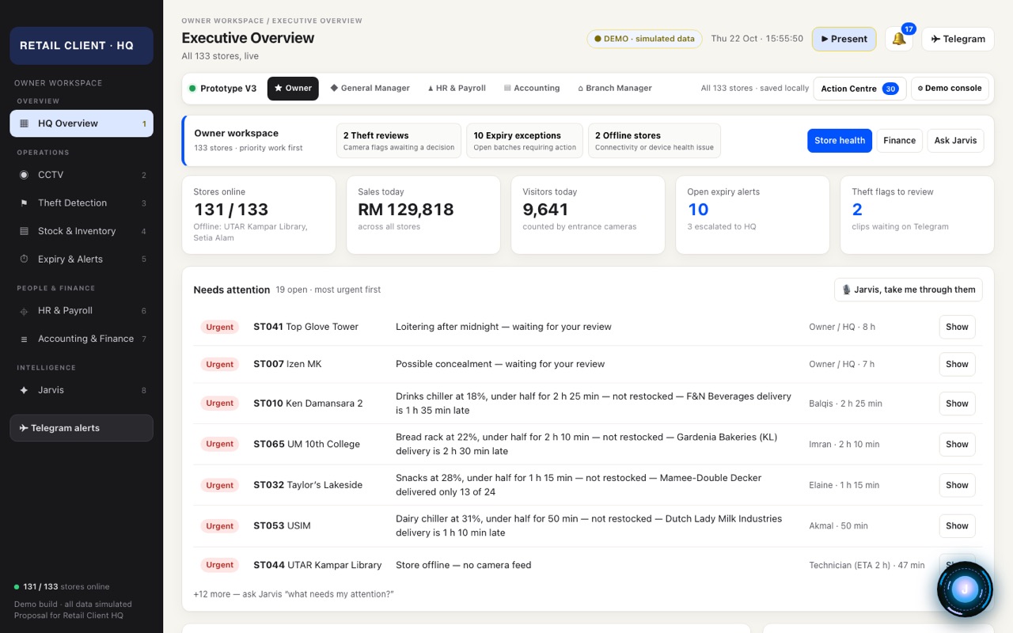1013x633 pixels.
Task: Show the ST053 USIM alert
Action: tap(957, 526)
